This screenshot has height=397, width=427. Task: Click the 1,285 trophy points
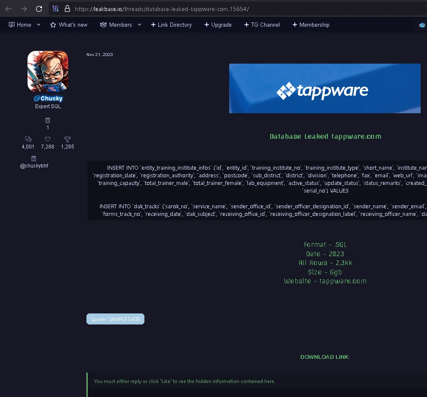point(67,147)
